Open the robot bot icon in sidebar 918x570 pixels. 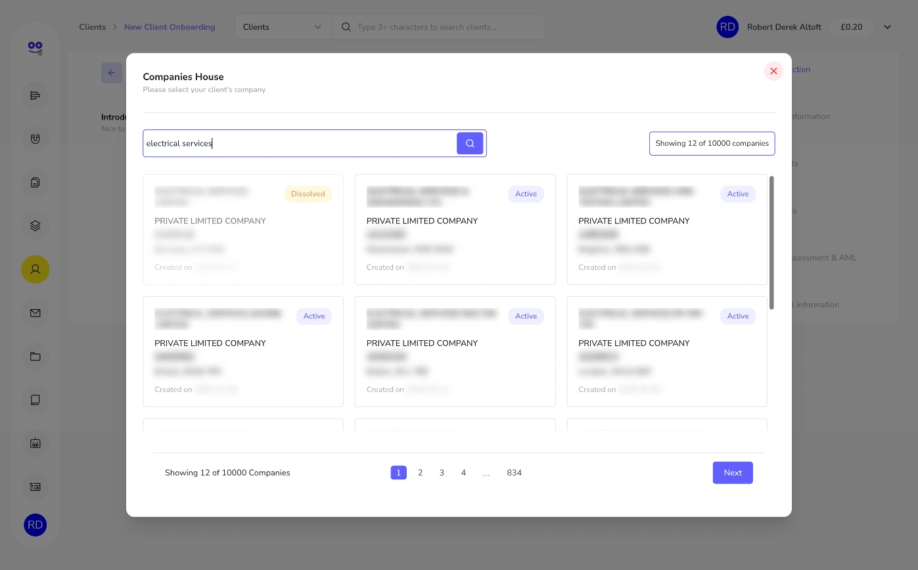tap(35, 443)
